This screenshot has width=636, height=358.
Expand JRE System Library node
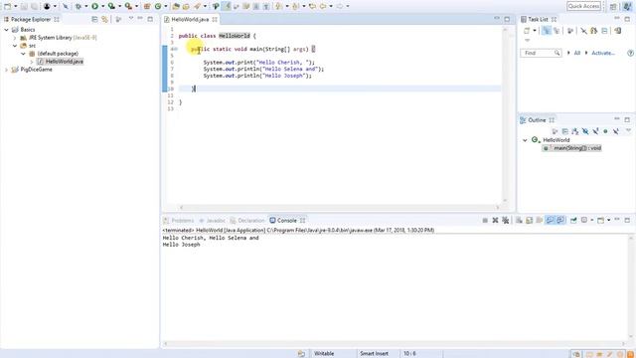click(15, 38)
